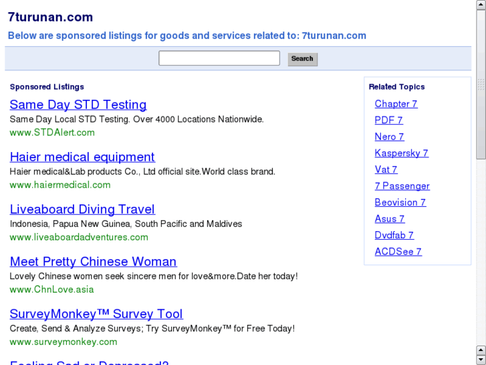Click the Search button
Image resolution: width=486 pixels, height=365 pixels.
(x=303, y=59)
